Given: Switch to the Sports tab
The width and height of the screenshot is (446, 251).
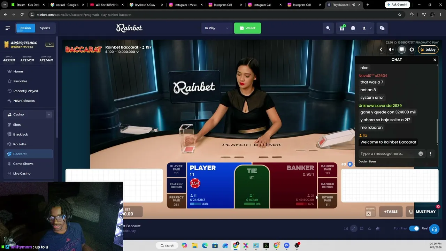Looking at the screenshot, I should click(x=45, y=28).
